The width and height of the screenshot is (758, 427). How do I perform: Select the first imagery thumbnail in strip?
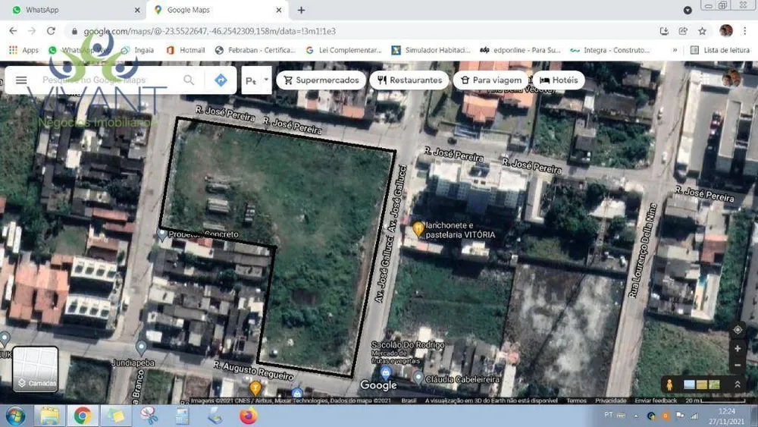(x=689, y=385)
